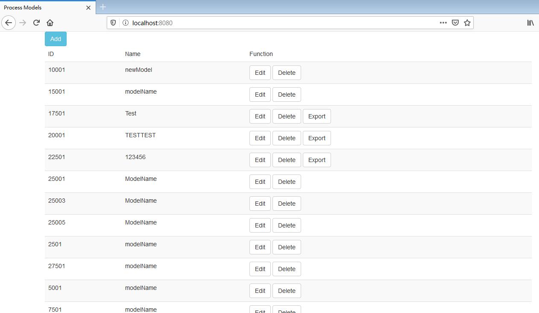Close the Process Models tab
Viewport: 539px width, 313px height.
[x=88, y=8]
